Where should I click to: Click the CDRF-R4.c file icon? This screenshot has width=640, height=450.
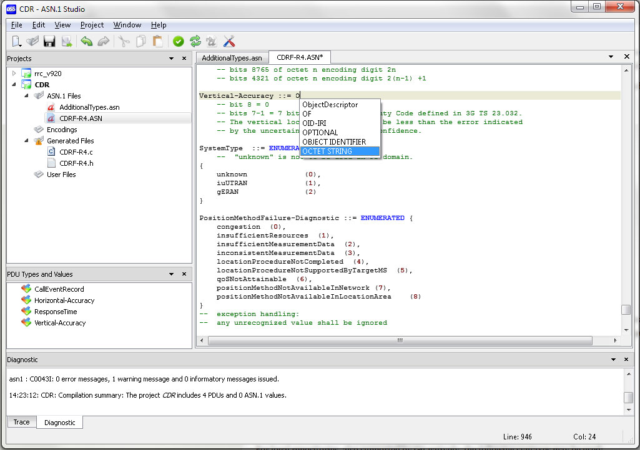coord(51,151)
